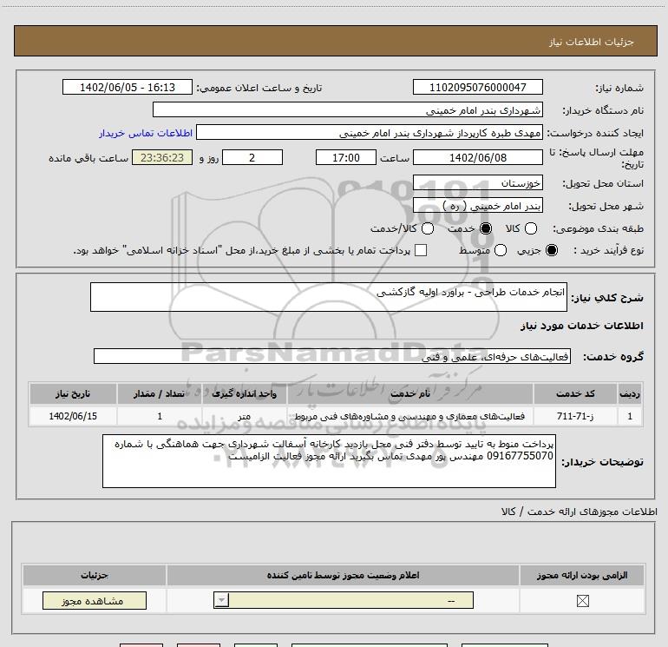Click the تعداد / مقدار column header
This screenshot has height=647, width=668.
(160, 393)
